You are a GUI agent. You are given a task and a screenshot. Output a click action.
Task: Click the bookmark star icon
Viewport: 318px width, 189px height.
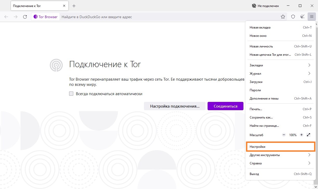coord(283,17)
